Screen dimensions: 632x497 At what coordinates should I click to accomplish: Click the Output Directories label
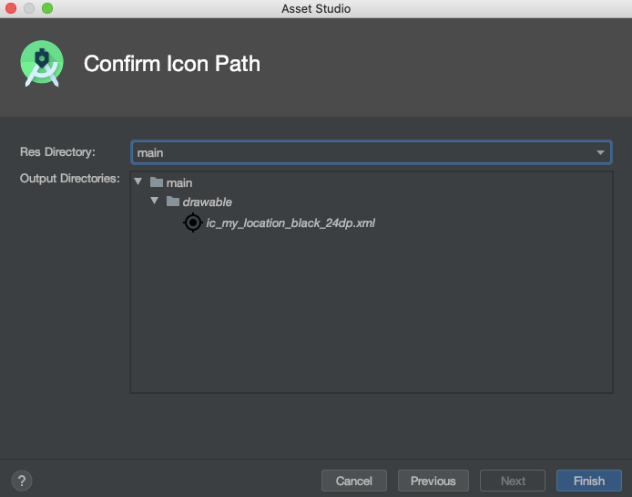click(70, 178)
